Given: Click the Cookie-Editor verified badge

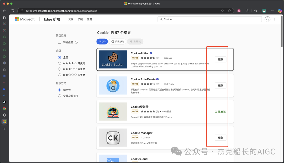Looking at the screenshot, I should tap(151, 53).
